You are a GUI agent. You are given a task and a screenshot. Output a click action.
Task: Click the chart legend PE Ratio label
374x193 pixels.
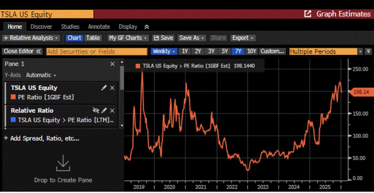click(186, 66)
